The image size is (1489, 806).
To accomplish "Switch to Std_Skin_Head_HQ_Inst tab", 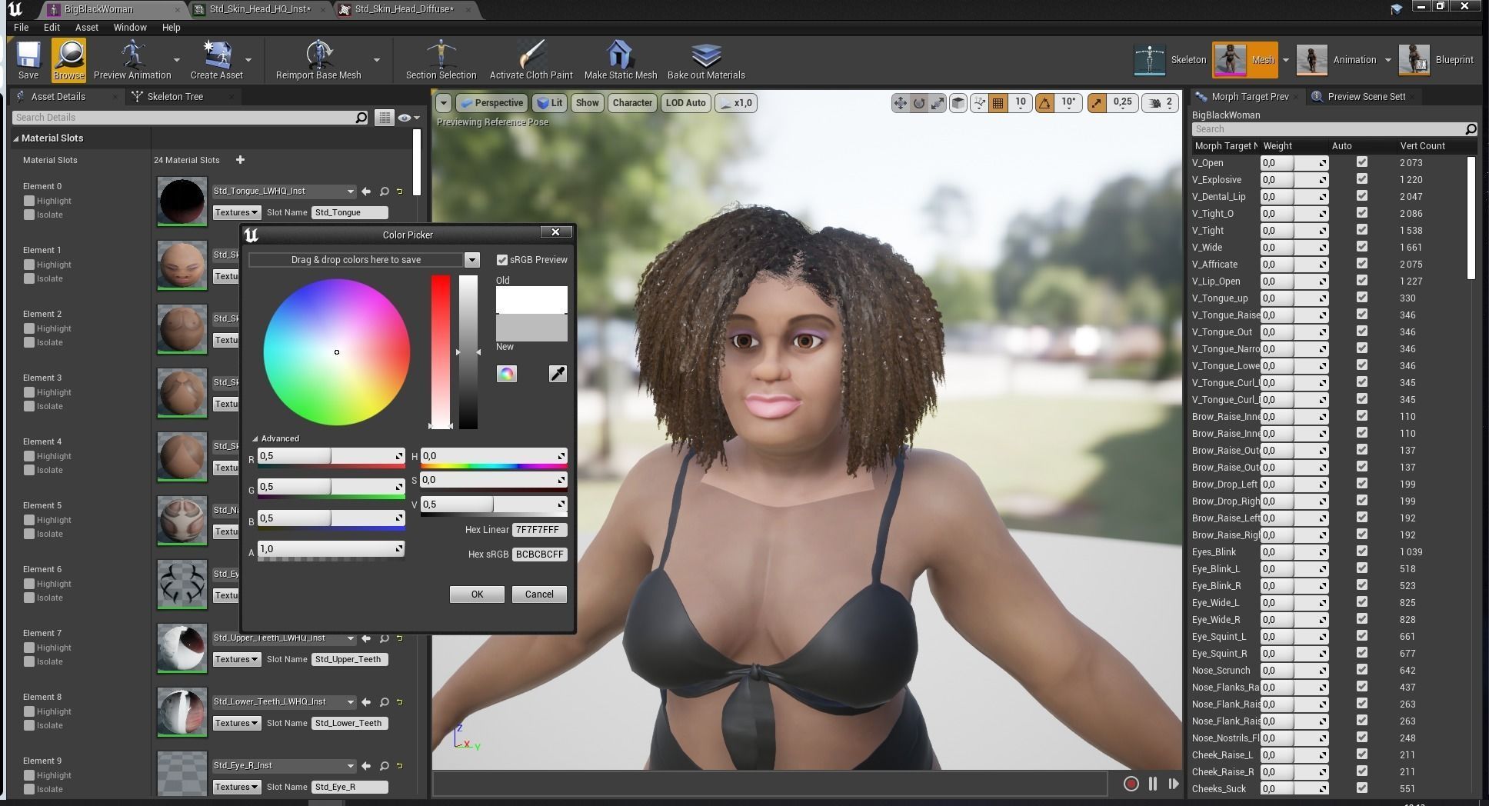I will coord(260,9).
